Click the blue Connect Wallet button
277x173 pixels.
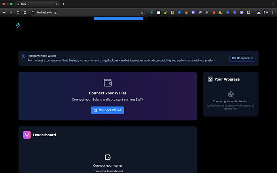click(x=108, y=110)
